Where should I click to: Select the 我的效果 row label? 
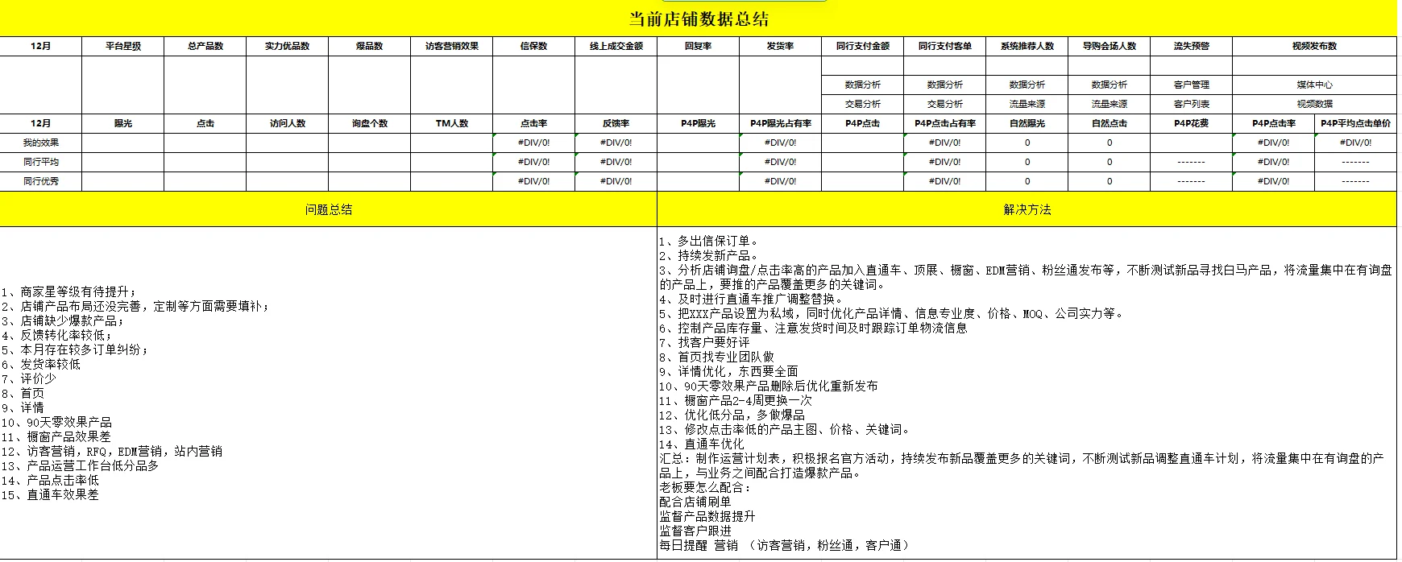tap(41, 143)
